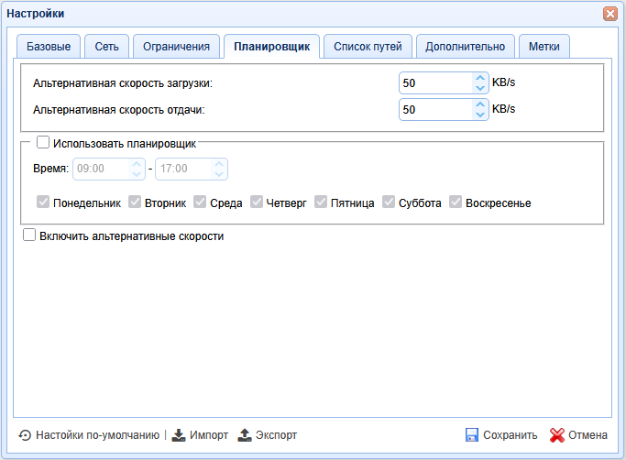
Task: Click the Save floppy disk icon
Action: 472,435
